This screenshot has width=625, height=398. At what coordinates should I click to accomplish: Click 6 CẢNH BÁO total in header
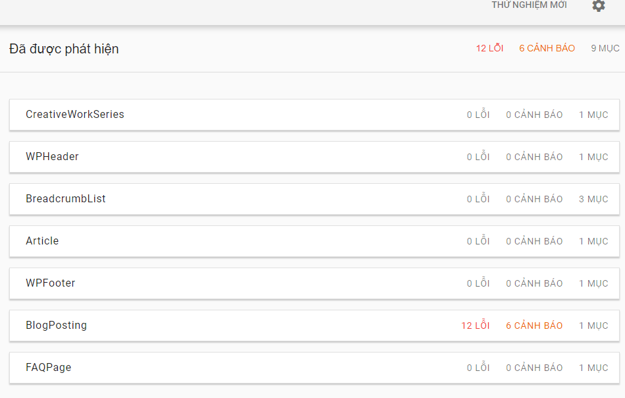pyautogui.click(x=547, y=48)
